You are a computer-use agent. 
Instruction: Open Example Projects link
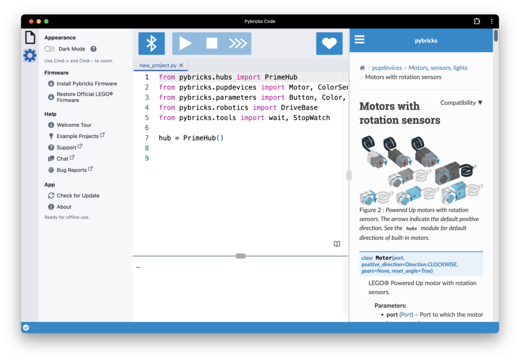(78, 136)
